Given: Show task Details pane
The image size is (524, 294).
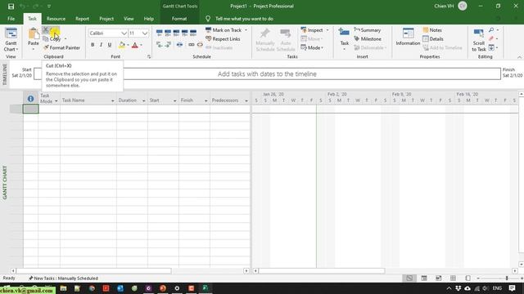Looking at the screenshot, I should (433, 39).
